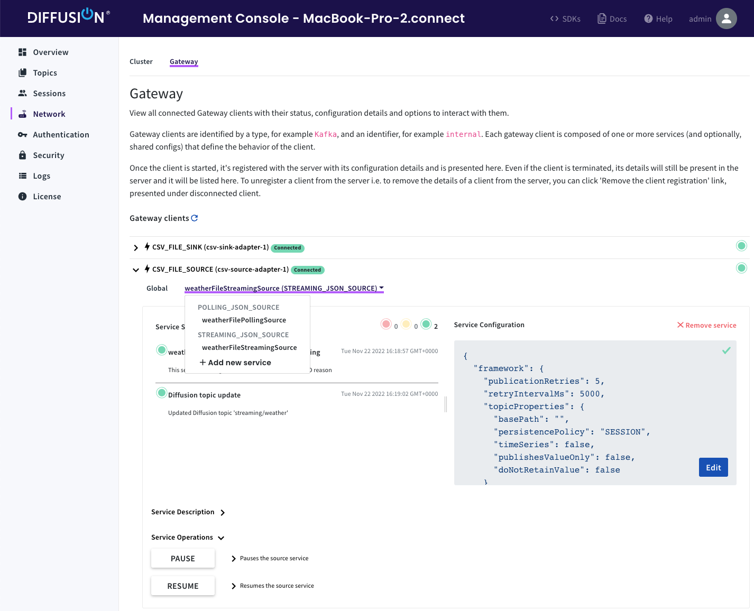This screenshot has height=611, width=754.
Task: Open SDKs from the header
Action: (x=565, y=19)
